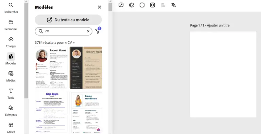Clear the CV search text
The image size is (261, 134).
tap(88, 31)
